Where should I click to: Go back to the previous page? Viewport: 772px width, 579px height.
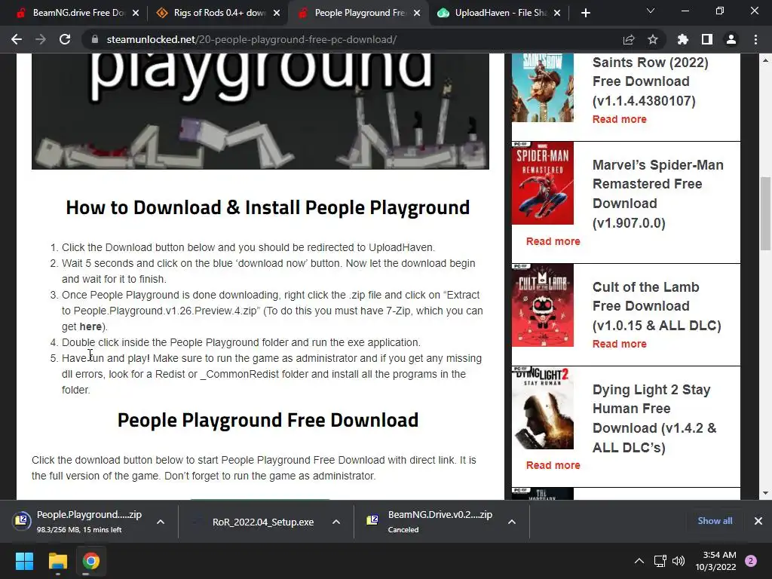[x=17, y=39]
